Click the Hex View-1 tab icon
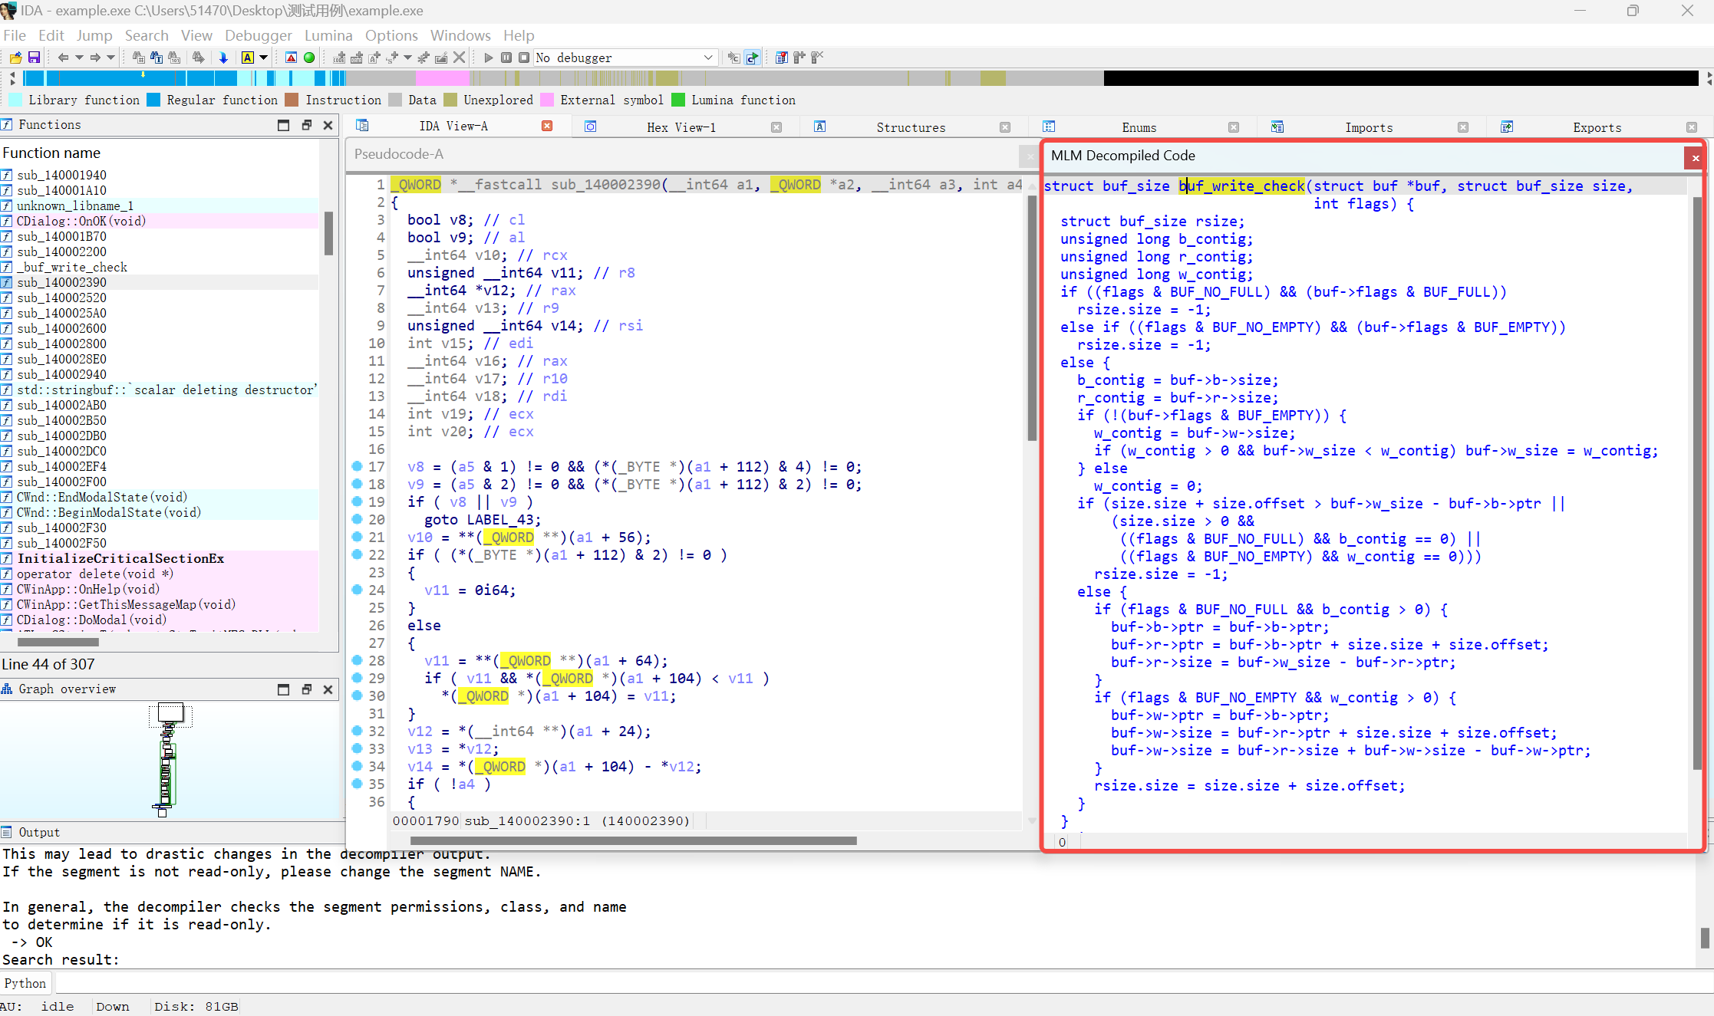The image size is (1714, 1016). point(590,127)
